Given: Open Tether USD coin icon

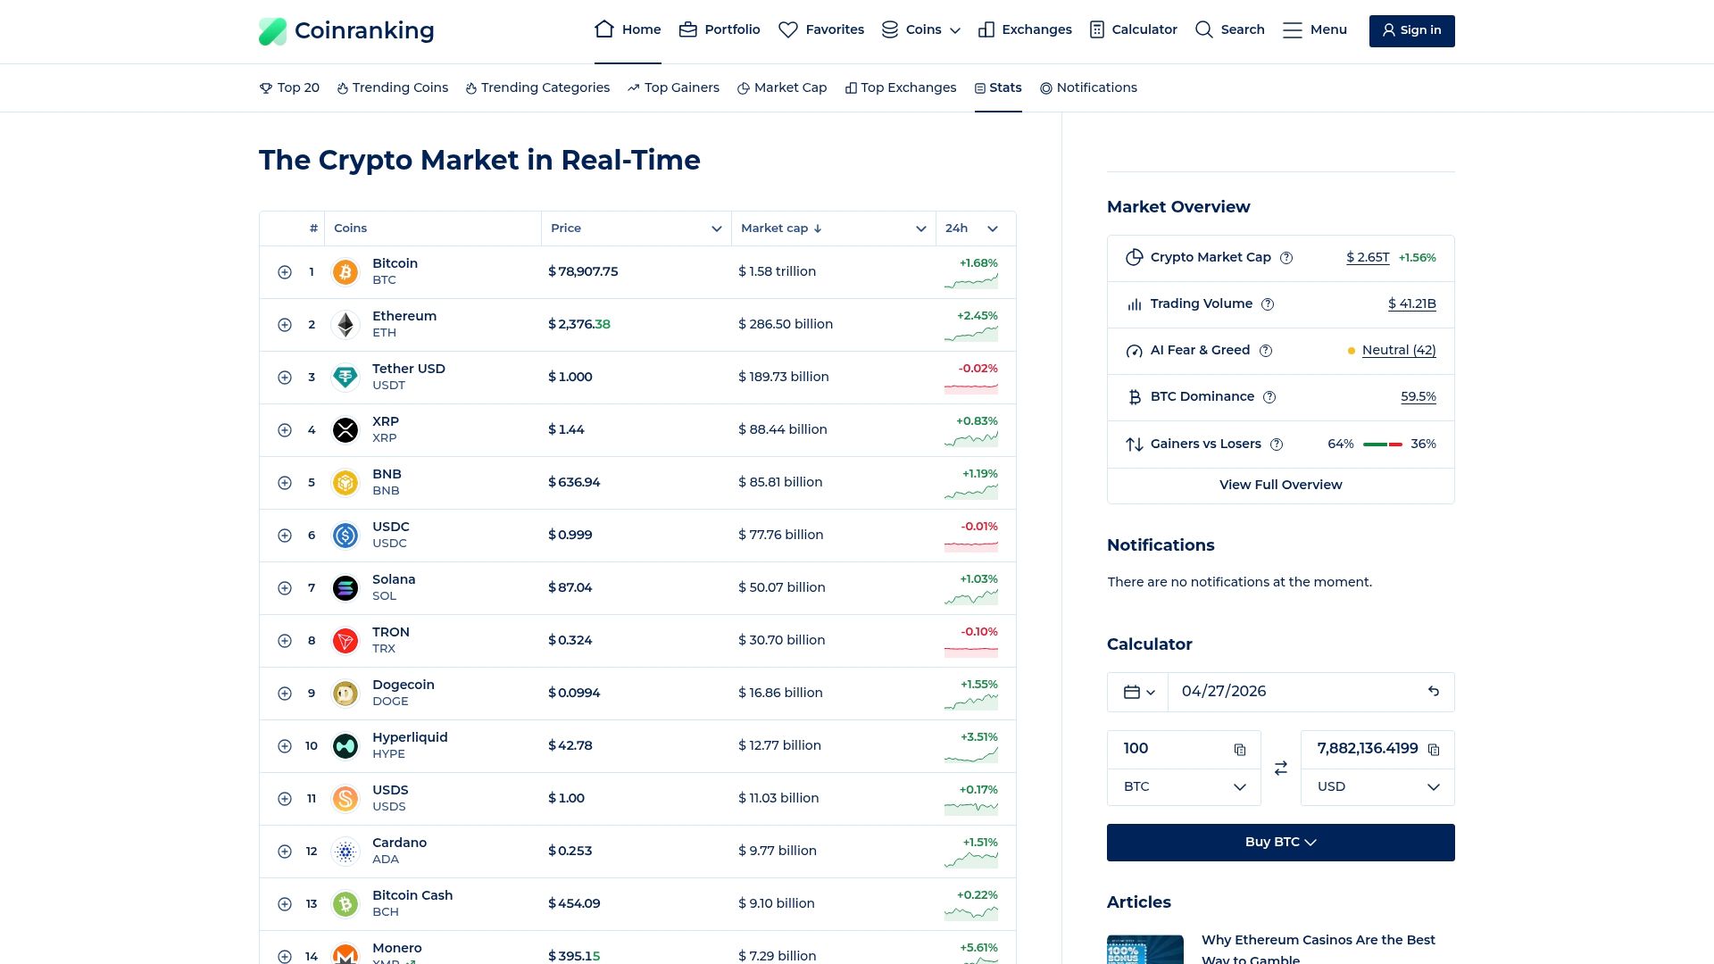Looking at the screenshot, I should click(345, 378).
